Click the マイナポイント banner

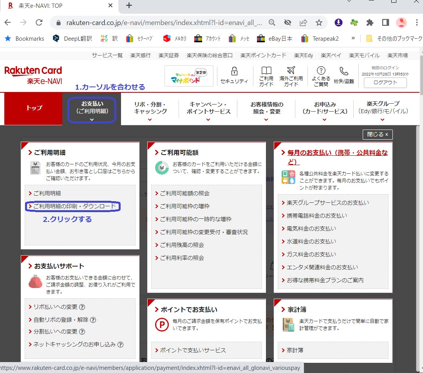tap(189, 76)
